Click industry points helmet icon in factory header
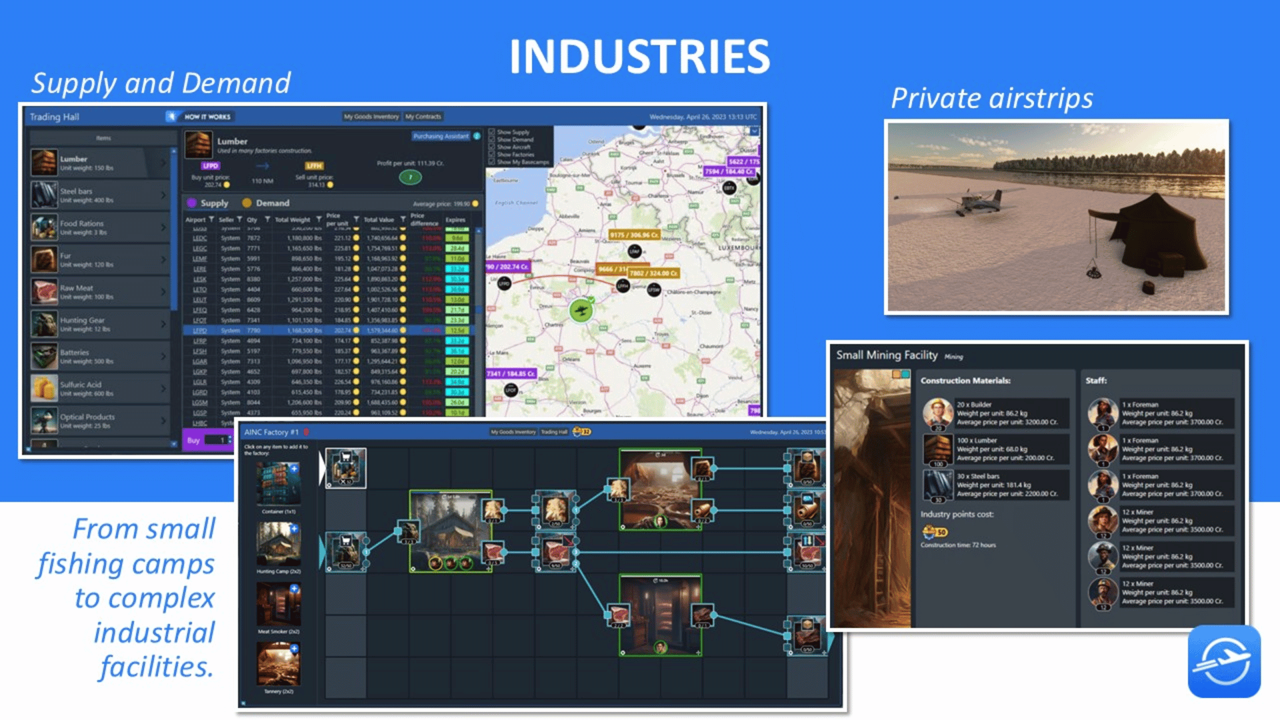 point(577,432)
